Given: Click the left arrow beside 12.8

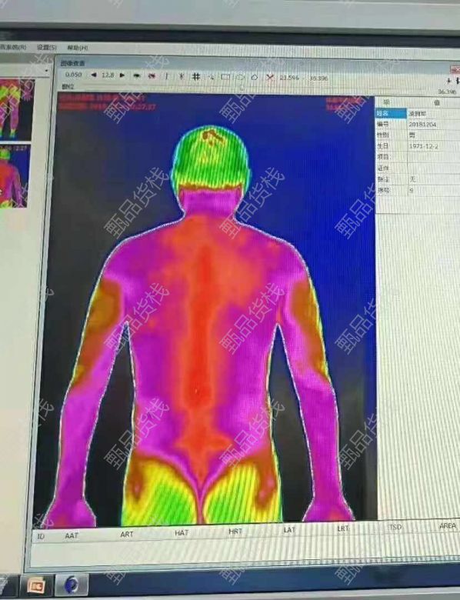Looking at the screenshot, I should pyautogui.click(x=94, y=75).
